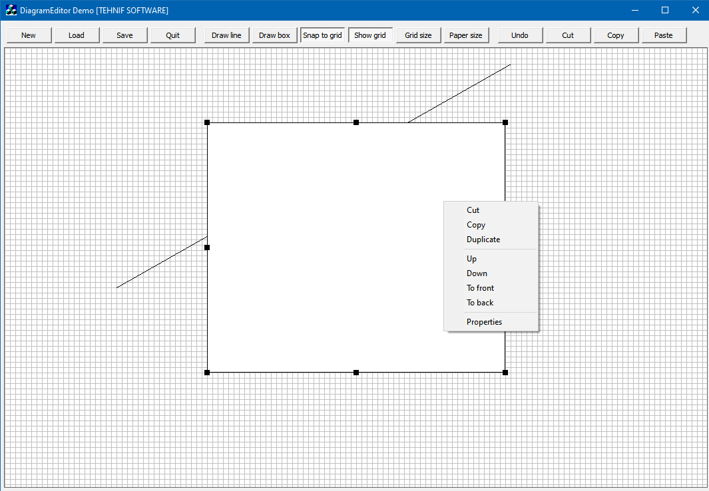Choose Copy in the context menu
Screen dimensions: 709x491
pos(491,225)
